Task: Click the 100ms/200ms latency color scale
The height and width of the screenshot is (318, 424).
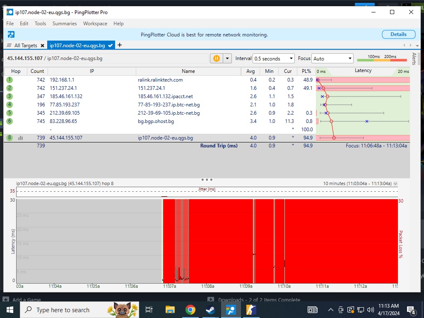Action: pyautogui.click(x=382, y=58)
